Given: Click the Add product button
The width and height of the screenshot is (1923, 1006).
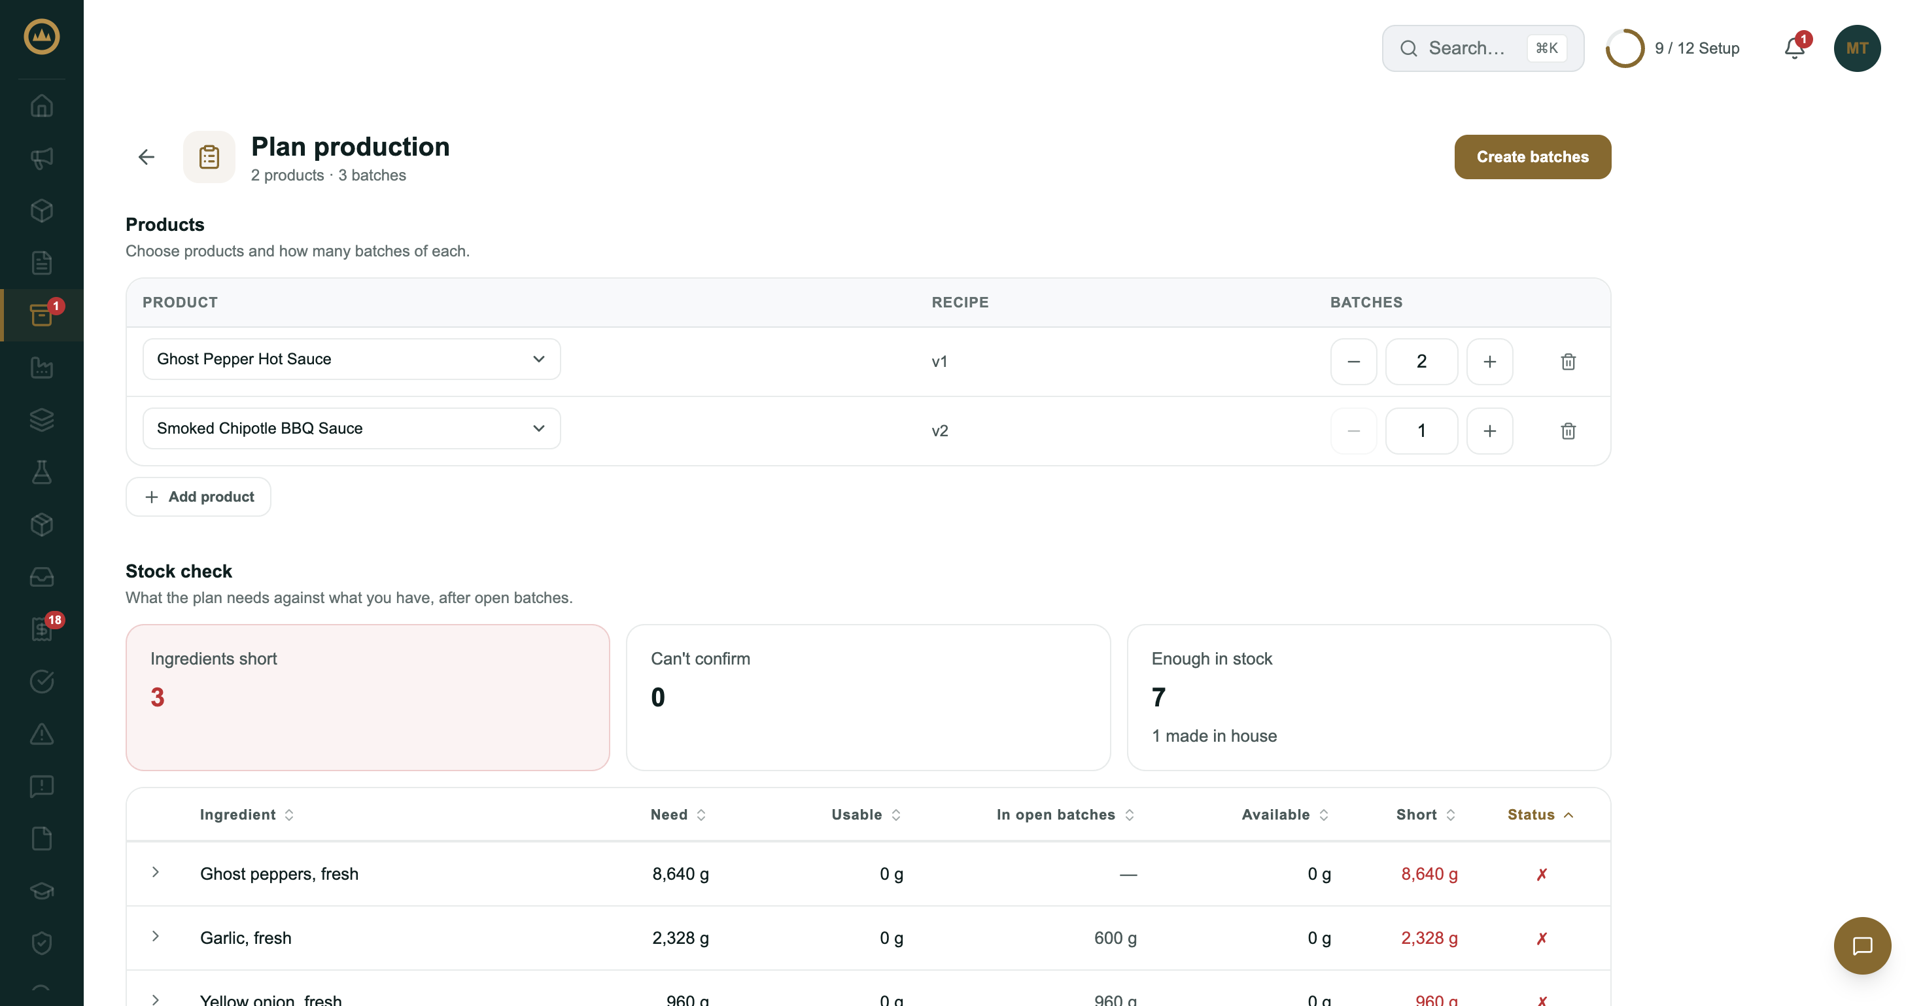Looking at the screenshot, I should pyautogui.click(x=198, y=496).
